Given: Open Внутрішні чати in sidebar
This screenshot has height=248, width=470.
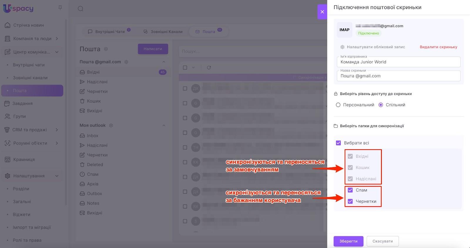Looking at the screenshot, I should 29,65.
